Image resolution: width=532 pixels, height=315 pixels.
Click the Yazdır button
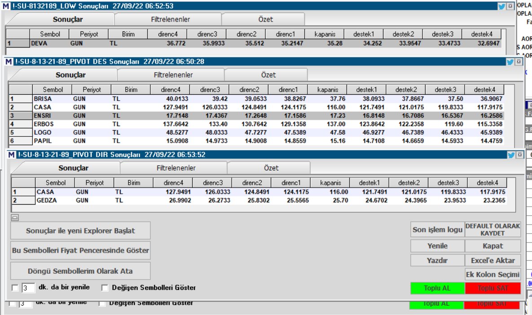click(437, 260)
